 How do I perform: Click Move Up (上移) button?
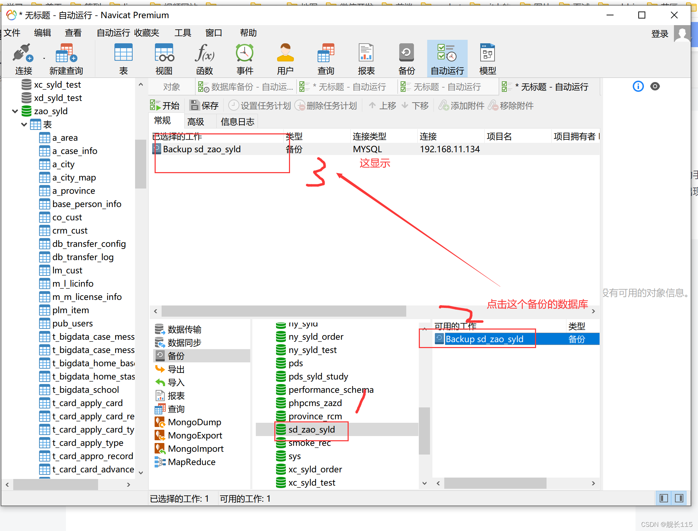(383, 105)
